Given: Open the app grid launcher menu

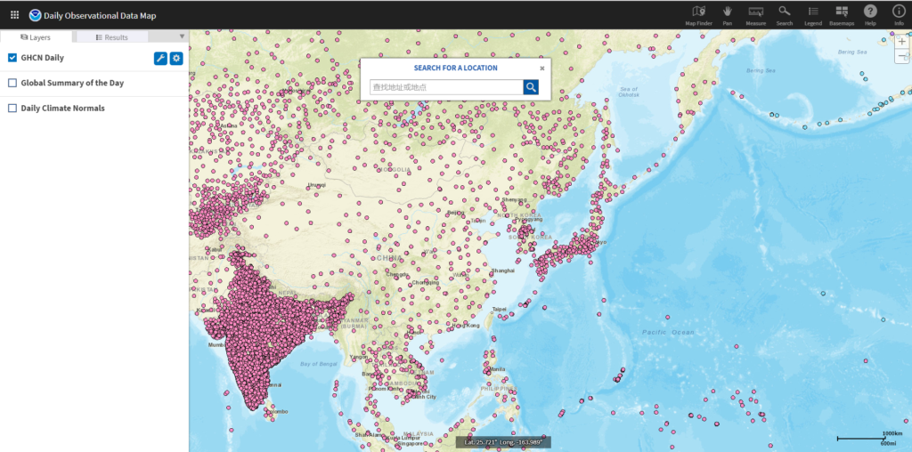Looking at the screenshot, I should click(14, 14).
